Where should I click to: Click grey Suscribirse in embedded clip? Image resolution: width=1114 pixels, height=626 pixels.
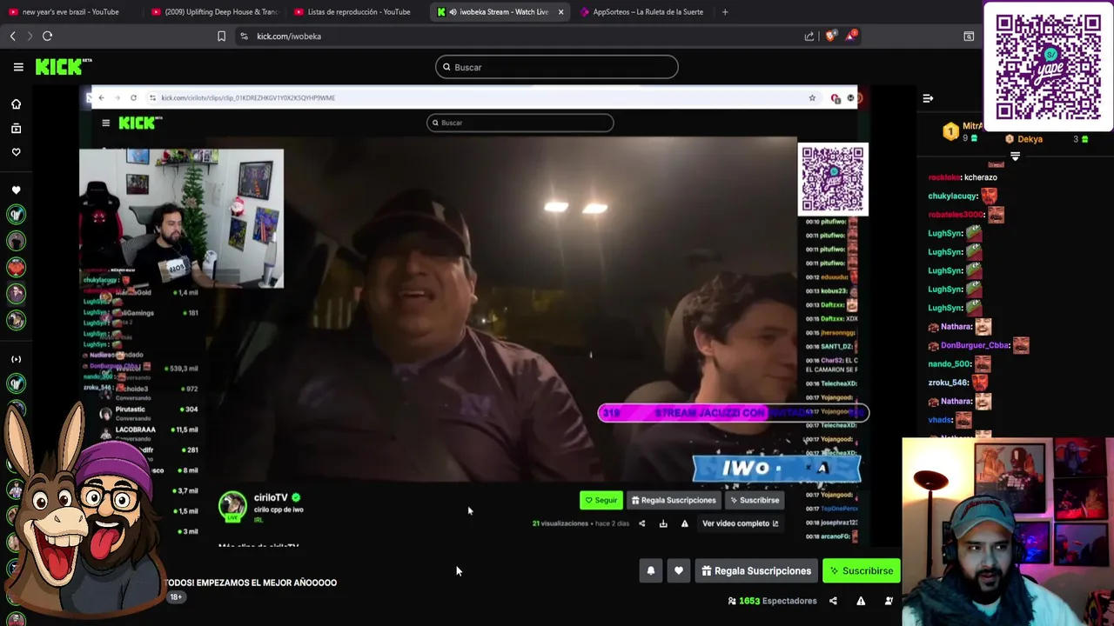pos(755,500)
